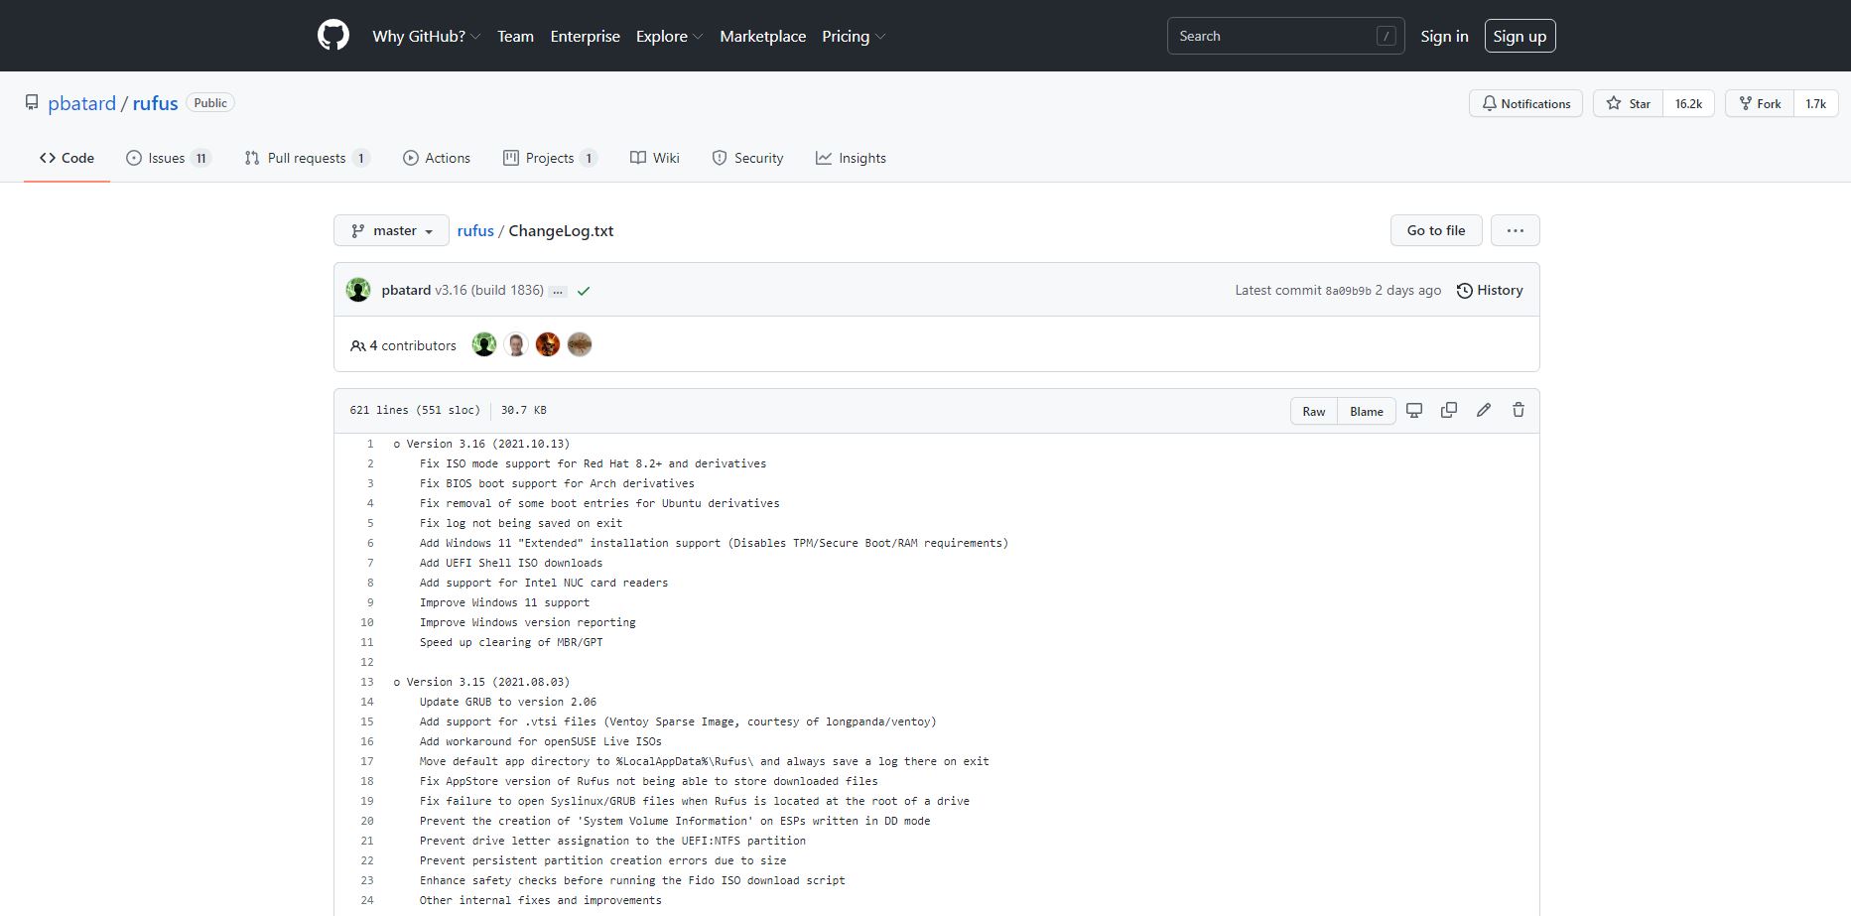
Task: Open the Raw file view
Action: coord(1314,411)
